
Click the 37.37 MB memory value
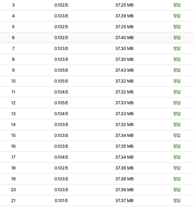click(124, 201)
